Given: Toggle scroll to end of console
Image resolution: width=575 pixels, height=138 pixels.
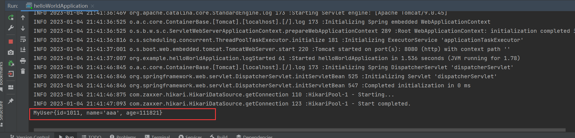Looking at the screenshot, I should pyautogui.click(x=23, y=50).
